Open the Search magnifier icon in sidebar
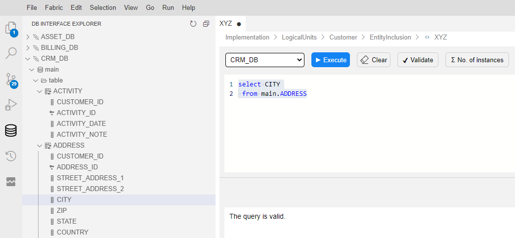Image resolution: width=515 pixels, height=238 pixels. (x=11, y=53)
